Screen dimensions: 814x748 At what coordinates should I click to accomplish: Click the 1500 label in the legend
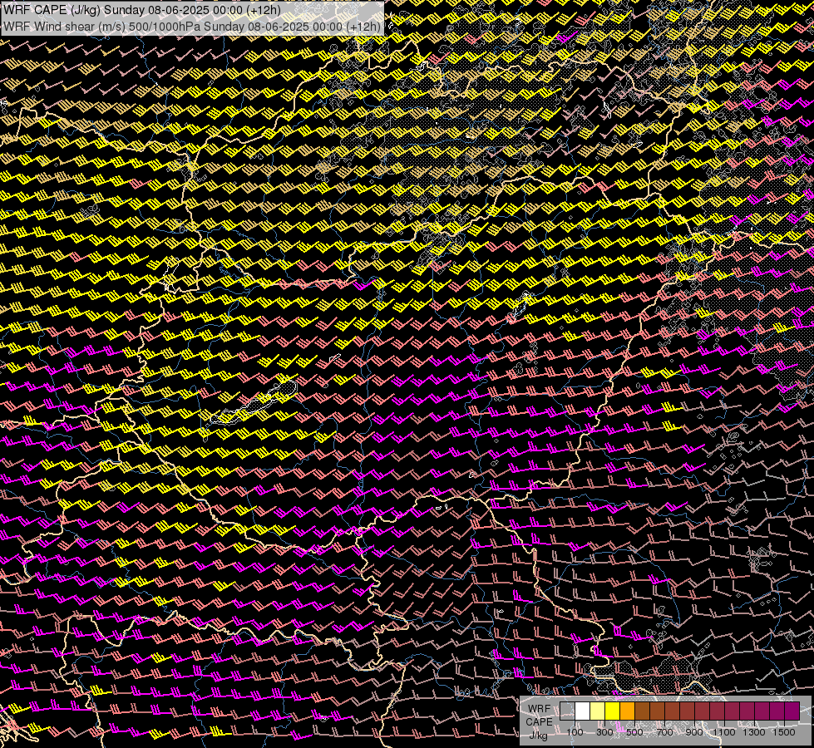pyautogui.click(x=784, y=732)
